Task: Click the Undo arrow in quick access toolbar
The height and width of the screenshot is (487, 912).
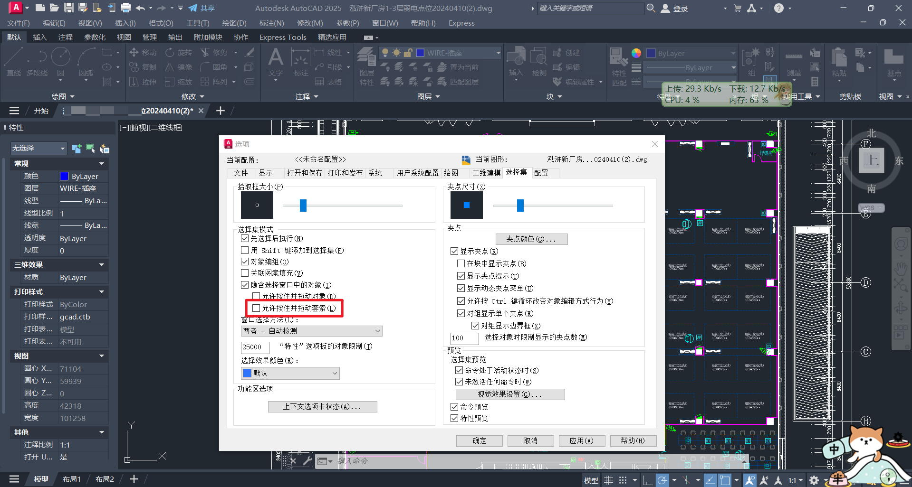Action: coord(140,8)
